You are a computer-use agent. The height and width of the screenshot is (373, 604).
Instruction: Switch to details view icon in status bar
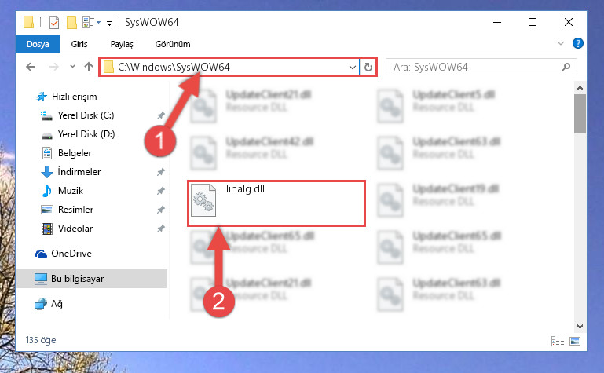(x=558, y=341)
